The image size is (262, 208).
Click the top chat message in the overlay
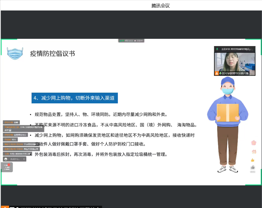(x=12, y=122)
